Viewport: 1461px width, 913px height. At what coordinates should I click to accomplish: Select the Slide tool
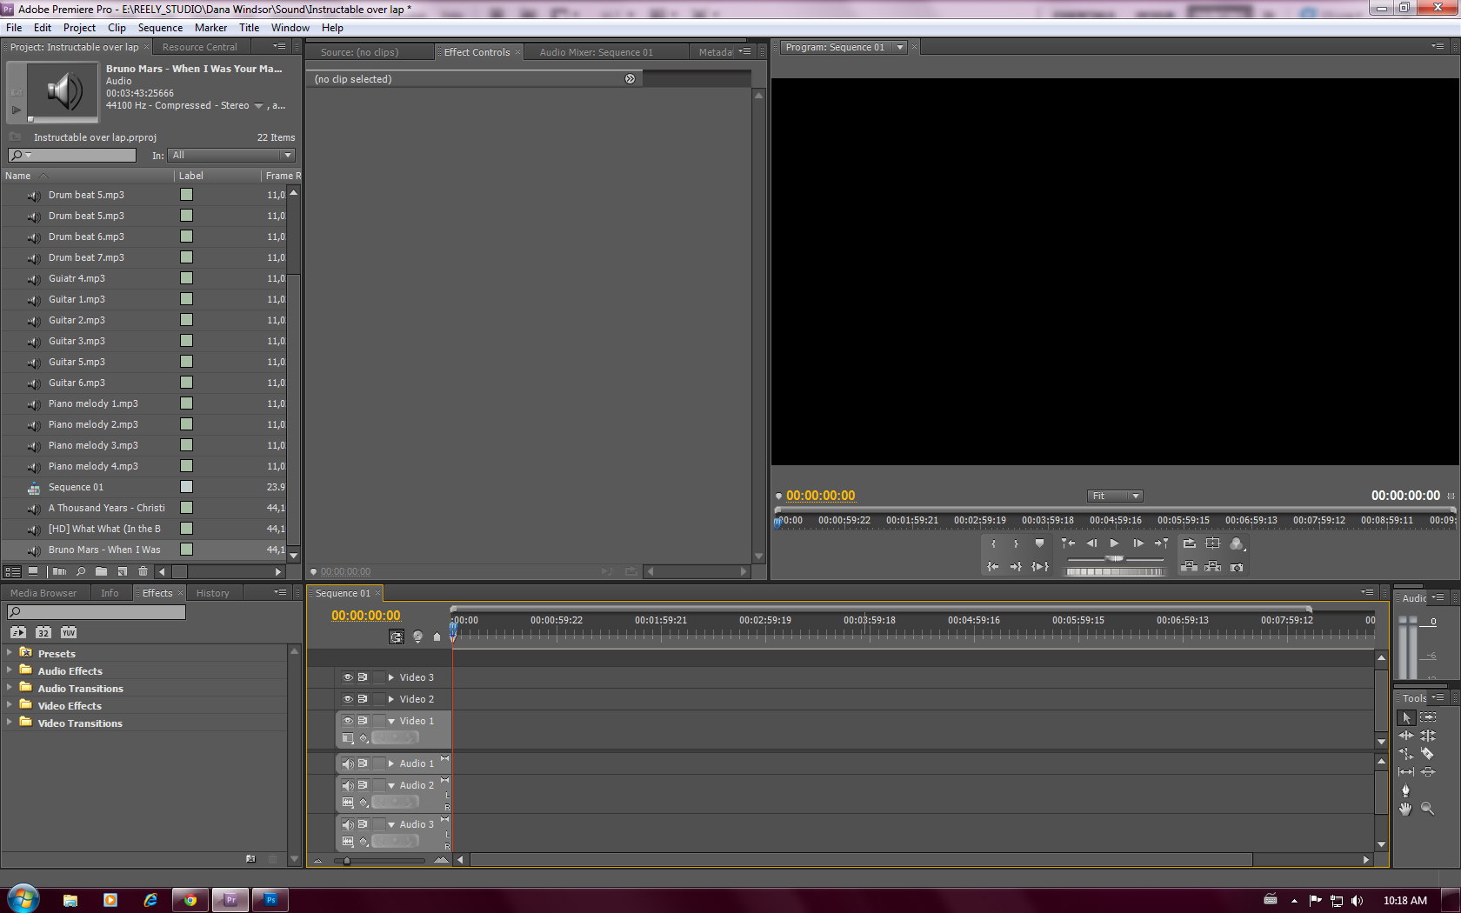(1428, 772)
